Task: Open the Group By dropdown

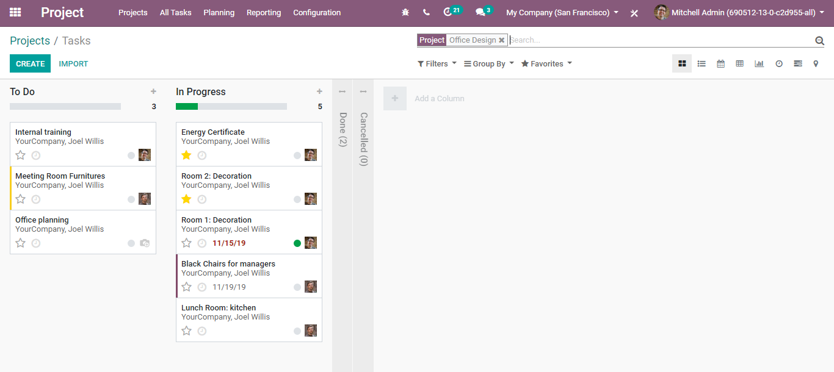Action: tap(489, 63)
